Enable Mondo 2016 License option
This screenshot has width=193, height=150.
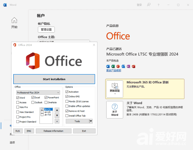pos(67,101)
